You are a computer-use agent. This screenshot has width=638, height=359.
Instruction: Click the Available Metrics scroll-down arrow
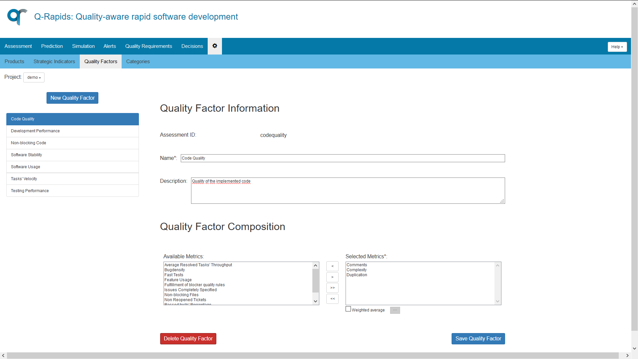point(315,301)
